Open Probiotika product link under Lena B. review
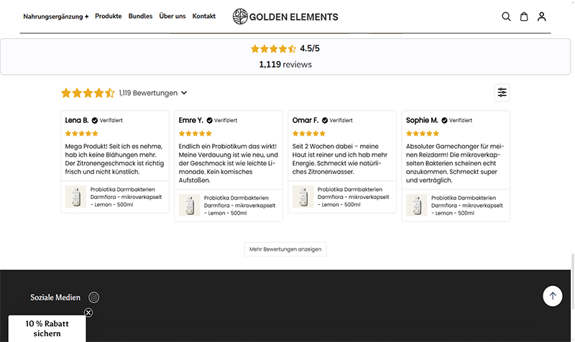The width and height of the screenshot is (575, 342). click(126, 197)
